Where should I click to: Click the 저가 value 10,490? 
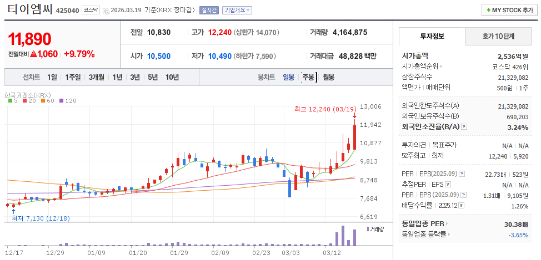coord(220,56)
